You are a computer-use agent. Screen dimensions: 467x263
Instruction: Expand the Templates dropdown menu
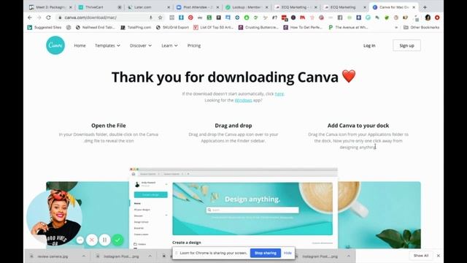(x=107, y=45)
